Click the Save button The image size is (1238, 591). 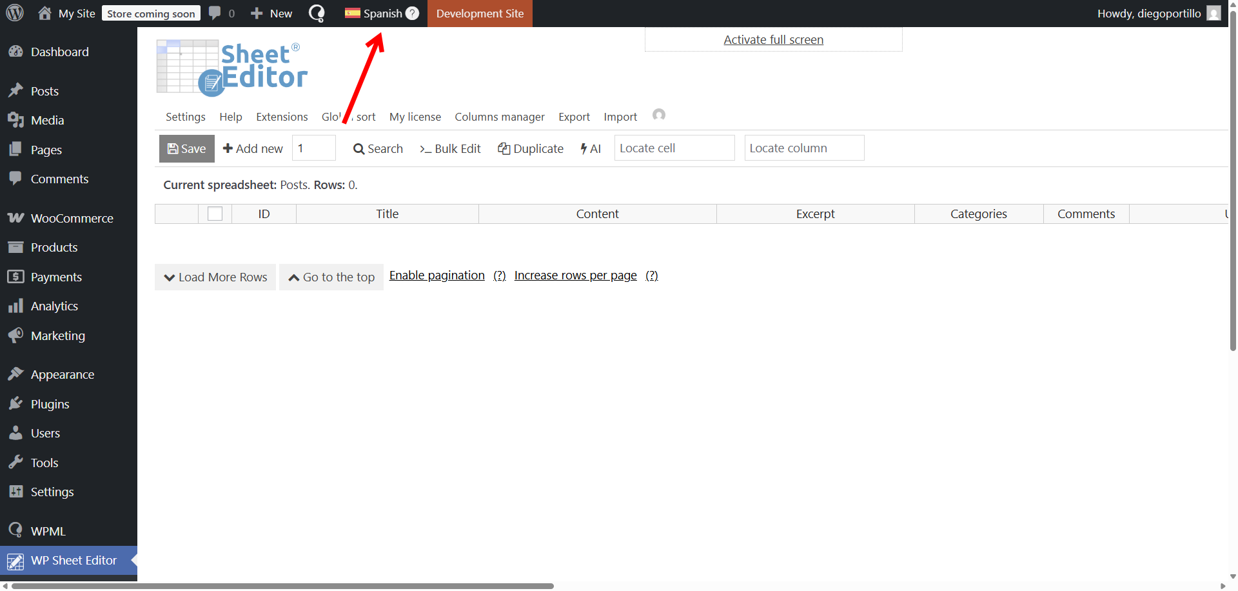[x=186, y=148]
